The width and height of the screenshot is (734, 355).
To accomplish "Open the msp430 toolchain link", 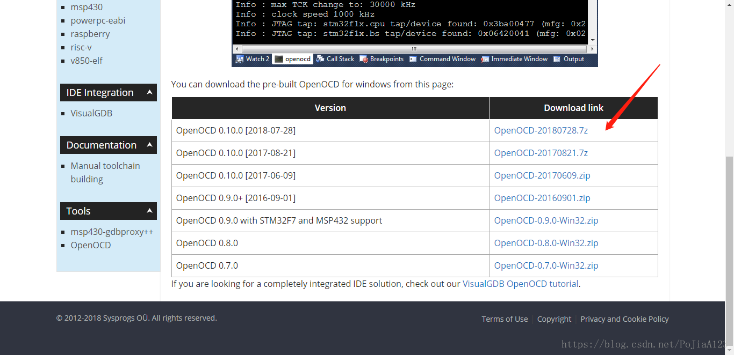I will pyautogui.click(x=87, y=7).
